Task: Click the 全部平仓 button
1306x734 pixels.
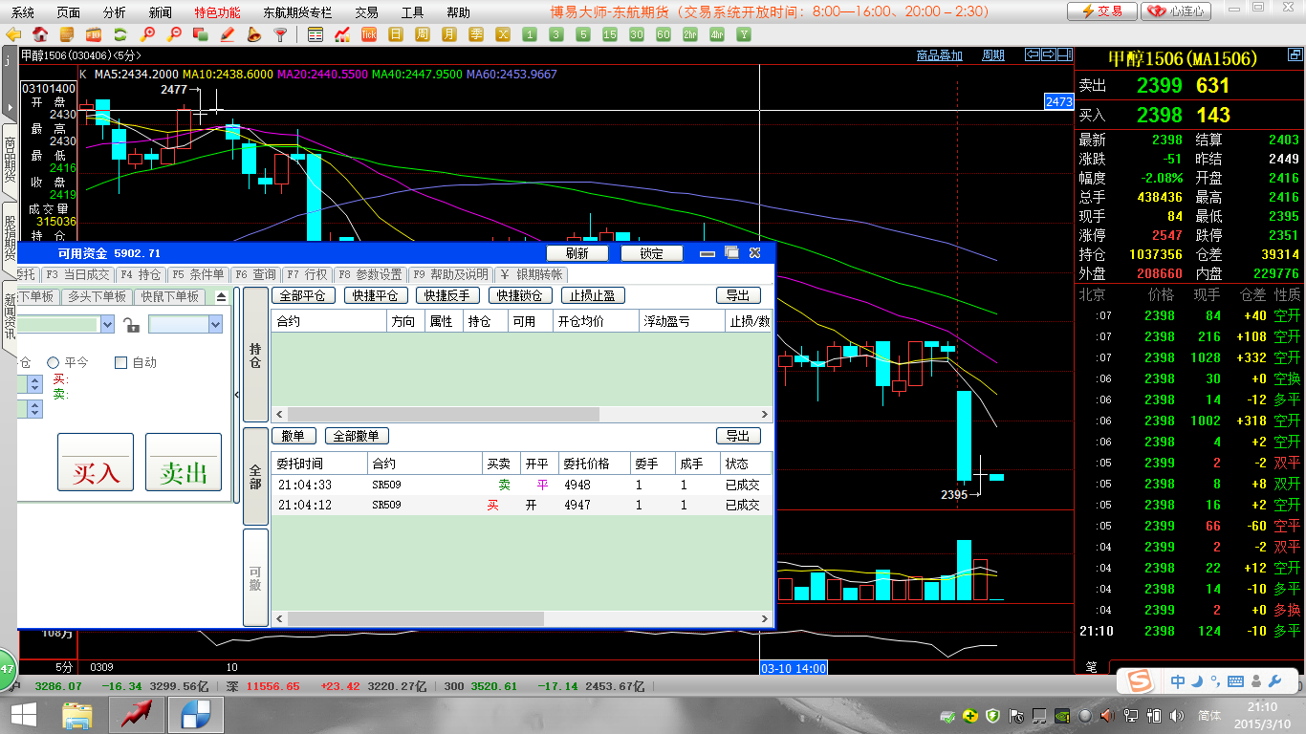Action: click(304, 296)
